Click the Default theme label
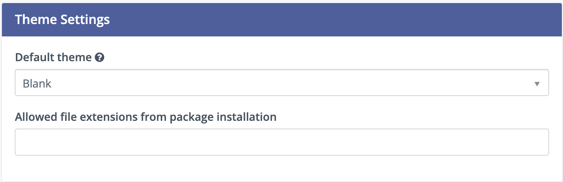Screen dimensions: 563x182 (53, 58)
